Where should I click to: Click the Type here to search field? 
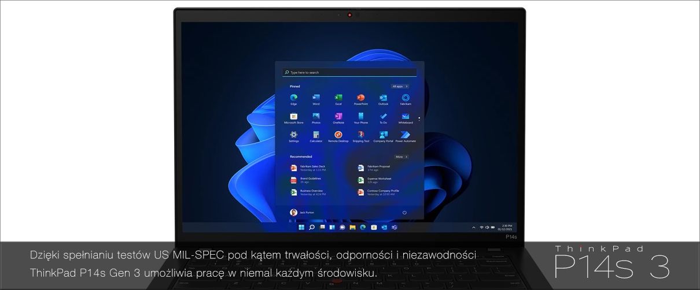click(x=349, y=73)
